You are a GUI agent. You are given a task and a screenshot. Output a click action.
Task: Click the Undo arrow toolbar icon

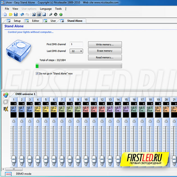pos(22,14)
